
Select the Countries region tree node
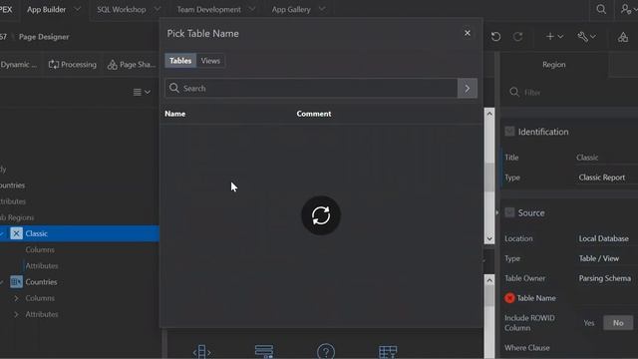[41, 282]
